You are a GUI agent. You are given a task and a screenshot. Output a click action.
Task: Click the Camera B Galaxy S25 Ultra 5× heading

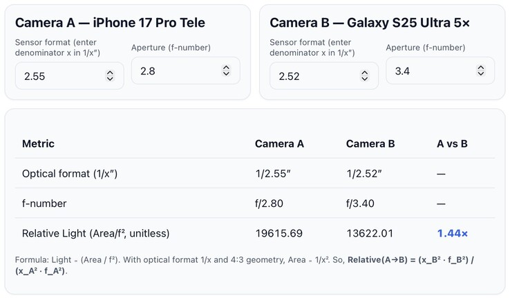click(370, 23)
